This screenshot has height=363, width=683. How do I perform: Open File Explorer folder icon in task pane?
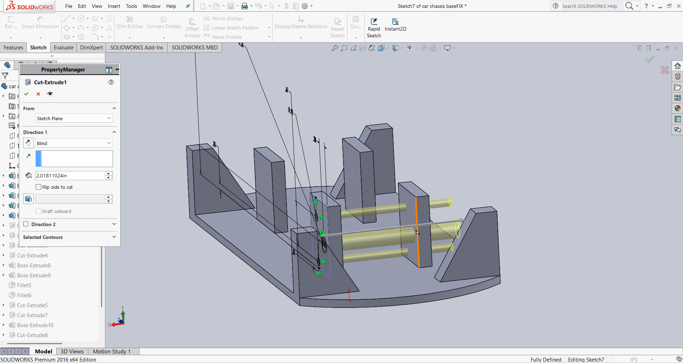(x=678, y=87)
